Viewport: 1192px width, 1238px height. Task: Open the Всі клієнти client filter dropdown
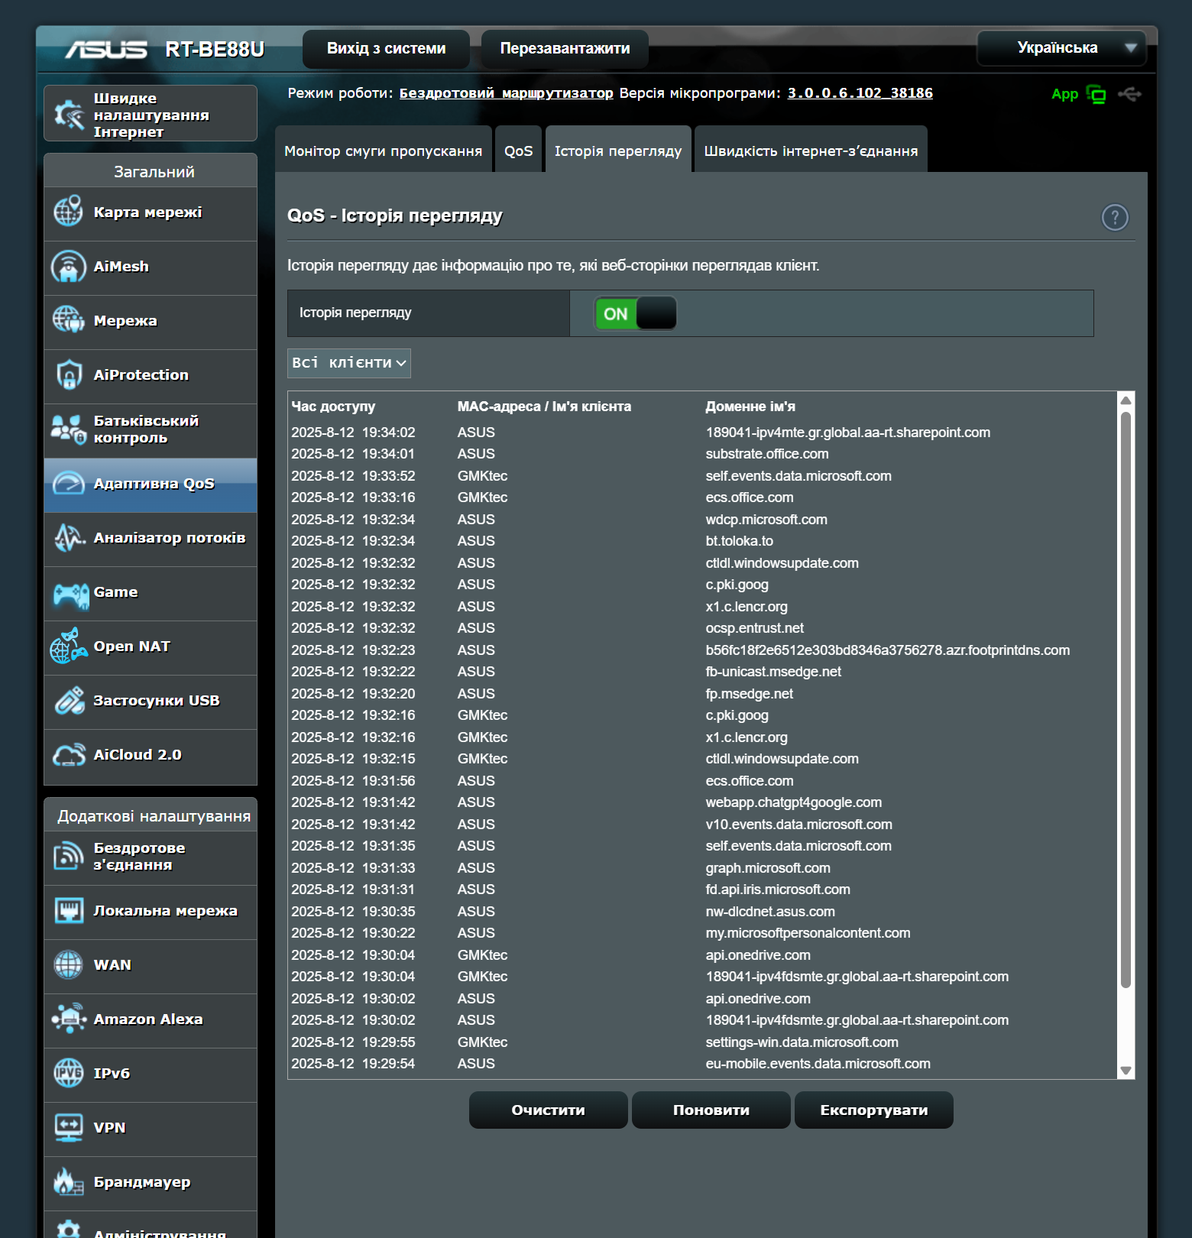click(x=349, y=363)
